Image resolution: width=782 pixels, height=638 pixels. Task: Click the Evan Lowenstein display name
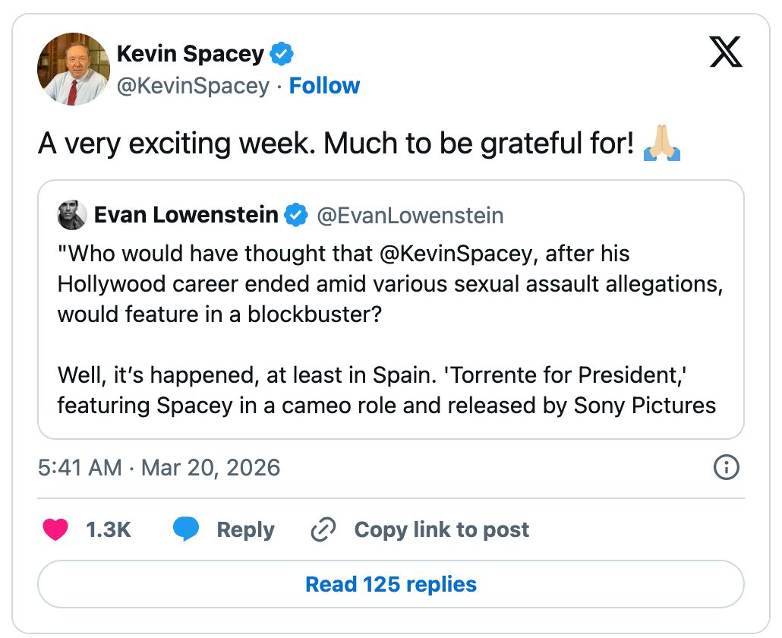(186, 216)
